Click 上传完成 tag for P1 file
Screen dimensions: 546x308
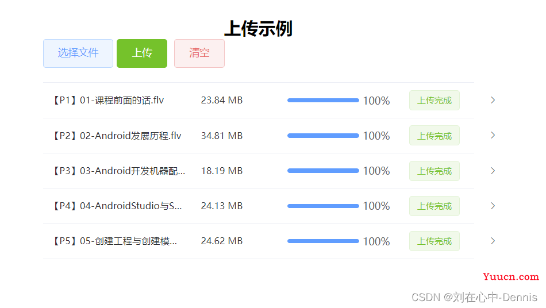pos(435,100)
